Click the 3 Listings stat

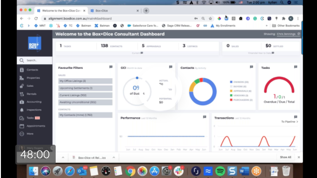[190, 46]
